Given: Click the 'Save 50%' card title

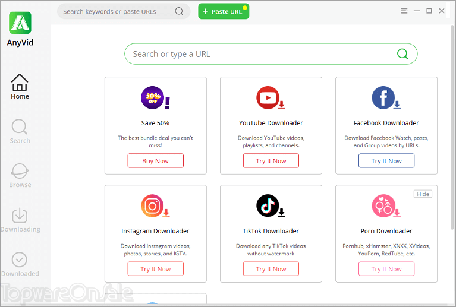Looking at the screenshot, I should pos(155,123).
